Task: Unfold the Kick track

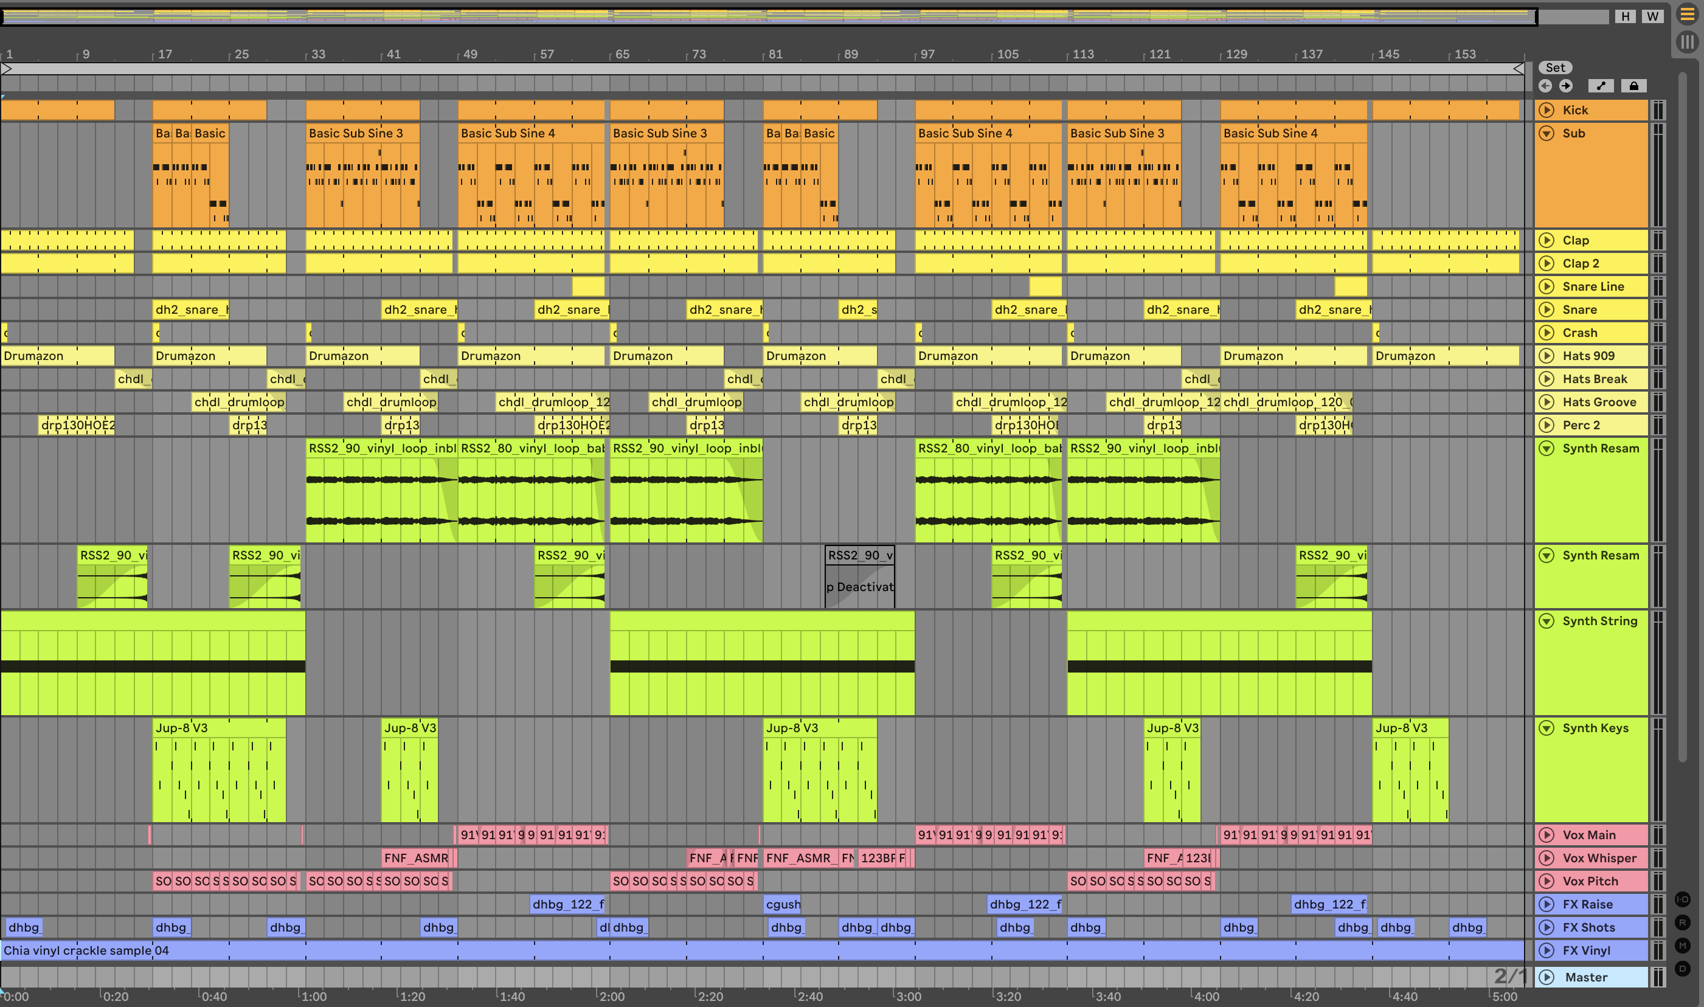Action: coord(1546,110)
